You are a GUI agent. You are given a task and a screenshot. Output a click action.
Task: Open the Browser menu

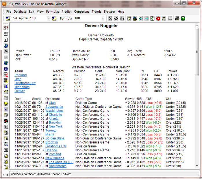point(109,12)
